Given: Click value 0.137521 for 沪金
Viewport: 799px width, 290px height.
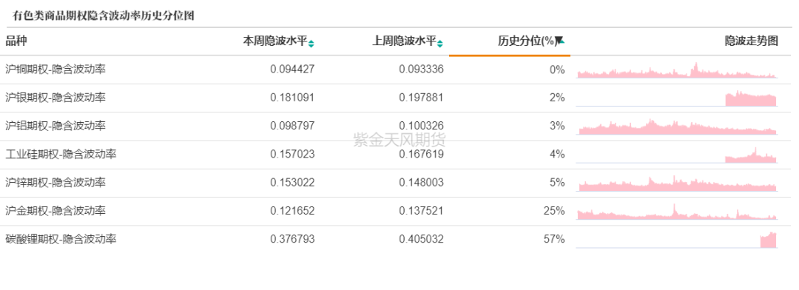Looking at the screenshot, I should pos(422,211).
